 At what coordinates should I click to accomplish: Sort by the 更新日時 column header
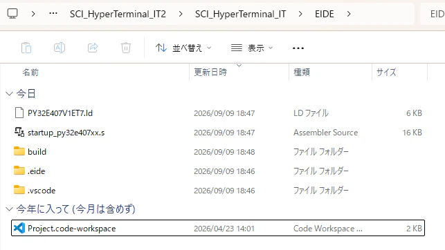click(210, 73)
